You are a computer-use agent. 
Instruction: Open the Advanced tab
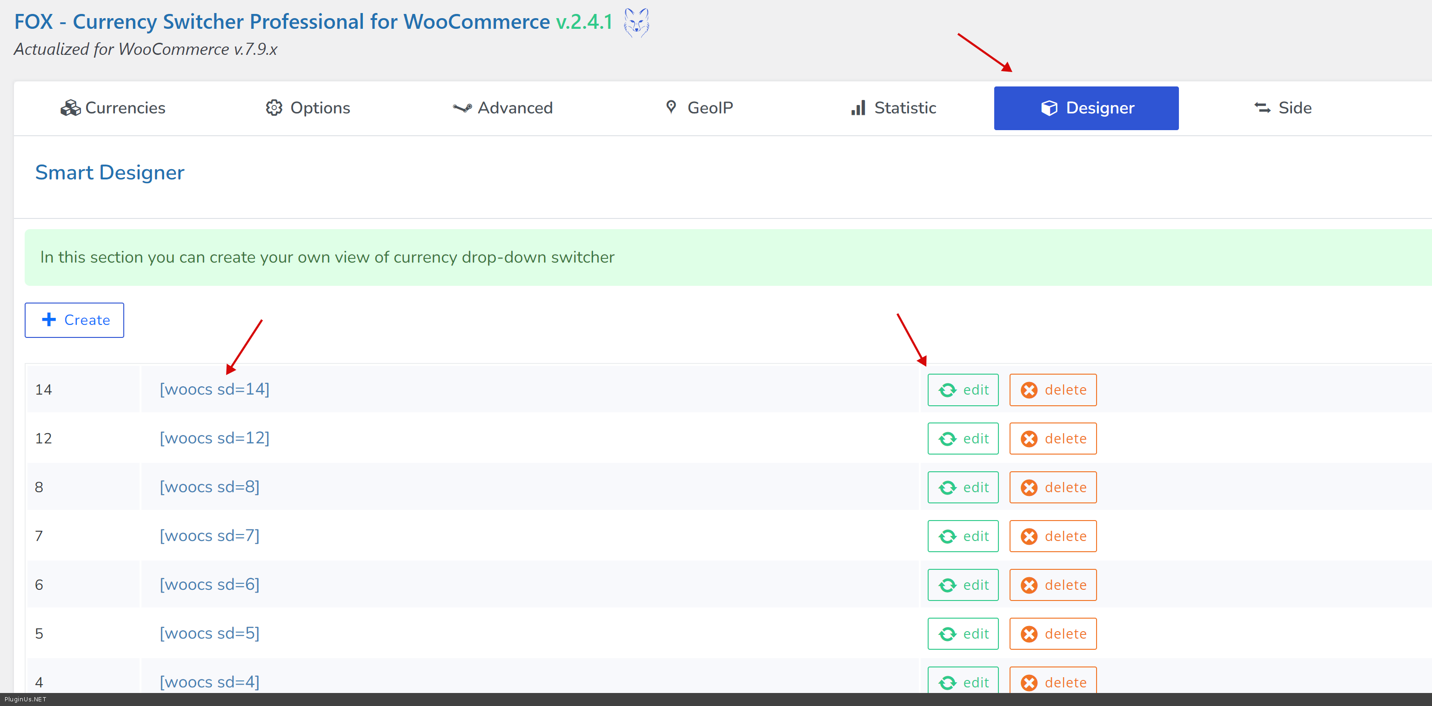tap(502, 108)
